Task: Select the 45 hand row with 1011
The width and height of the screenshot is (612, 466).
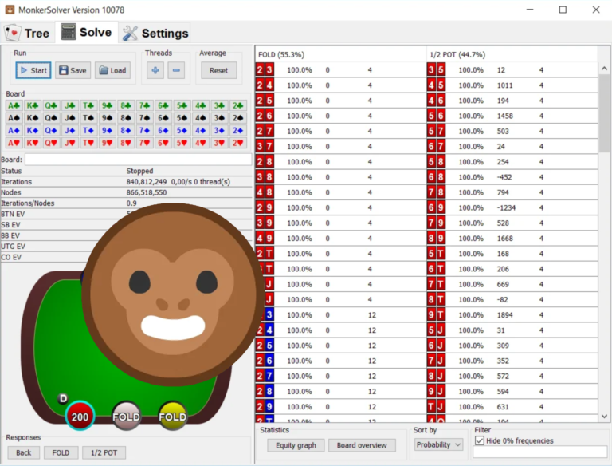Action: pyautogui.click(x=512, y=85)
